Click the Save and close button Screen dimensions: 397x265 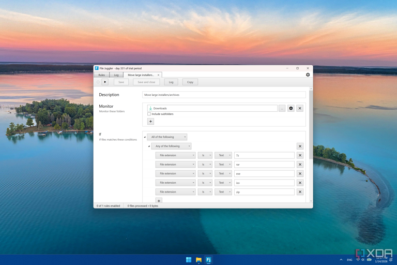(146, 82)
